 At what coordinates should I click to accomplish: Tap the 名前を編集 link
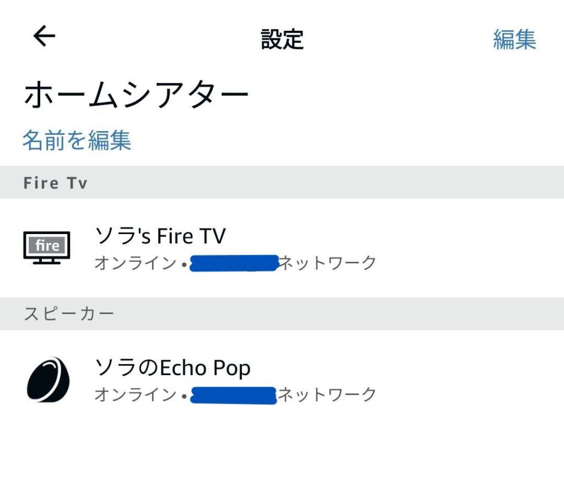coord(77,140)
